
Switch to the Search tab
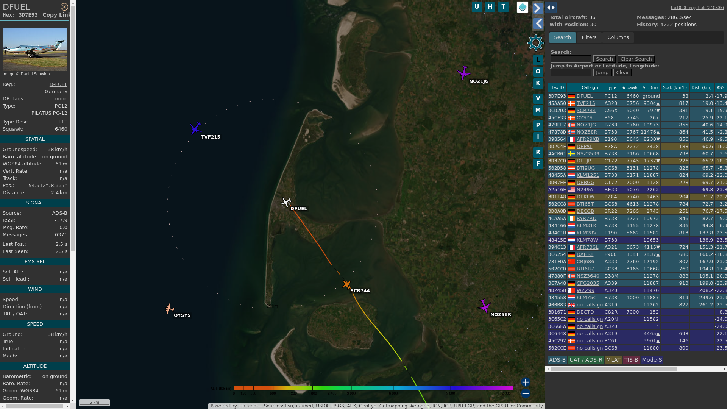click(x=562, y=37)
